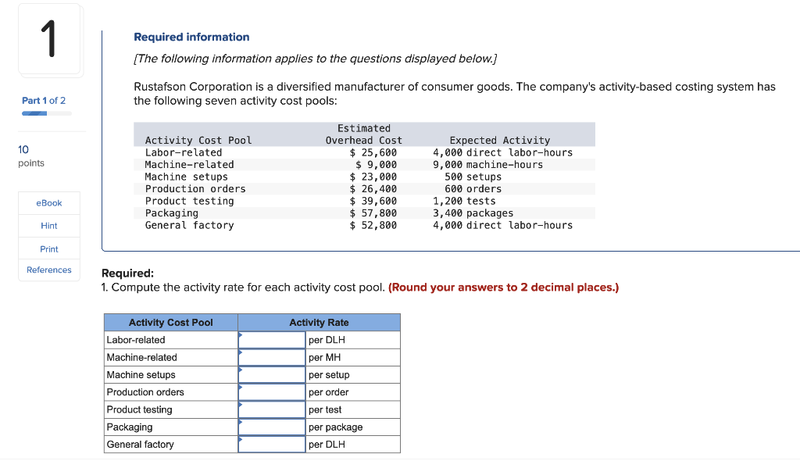This screenshot has width=800, height=461.
Task: Open the References resource
Action: pyautogui.click(x=48, y=270)
